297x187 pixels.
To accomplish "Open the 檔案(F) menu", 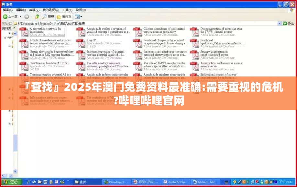I will coord(7,10).
